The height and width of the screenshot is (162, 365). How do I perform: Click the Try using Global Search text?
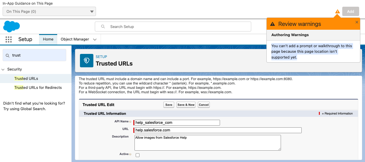point(25,109)
